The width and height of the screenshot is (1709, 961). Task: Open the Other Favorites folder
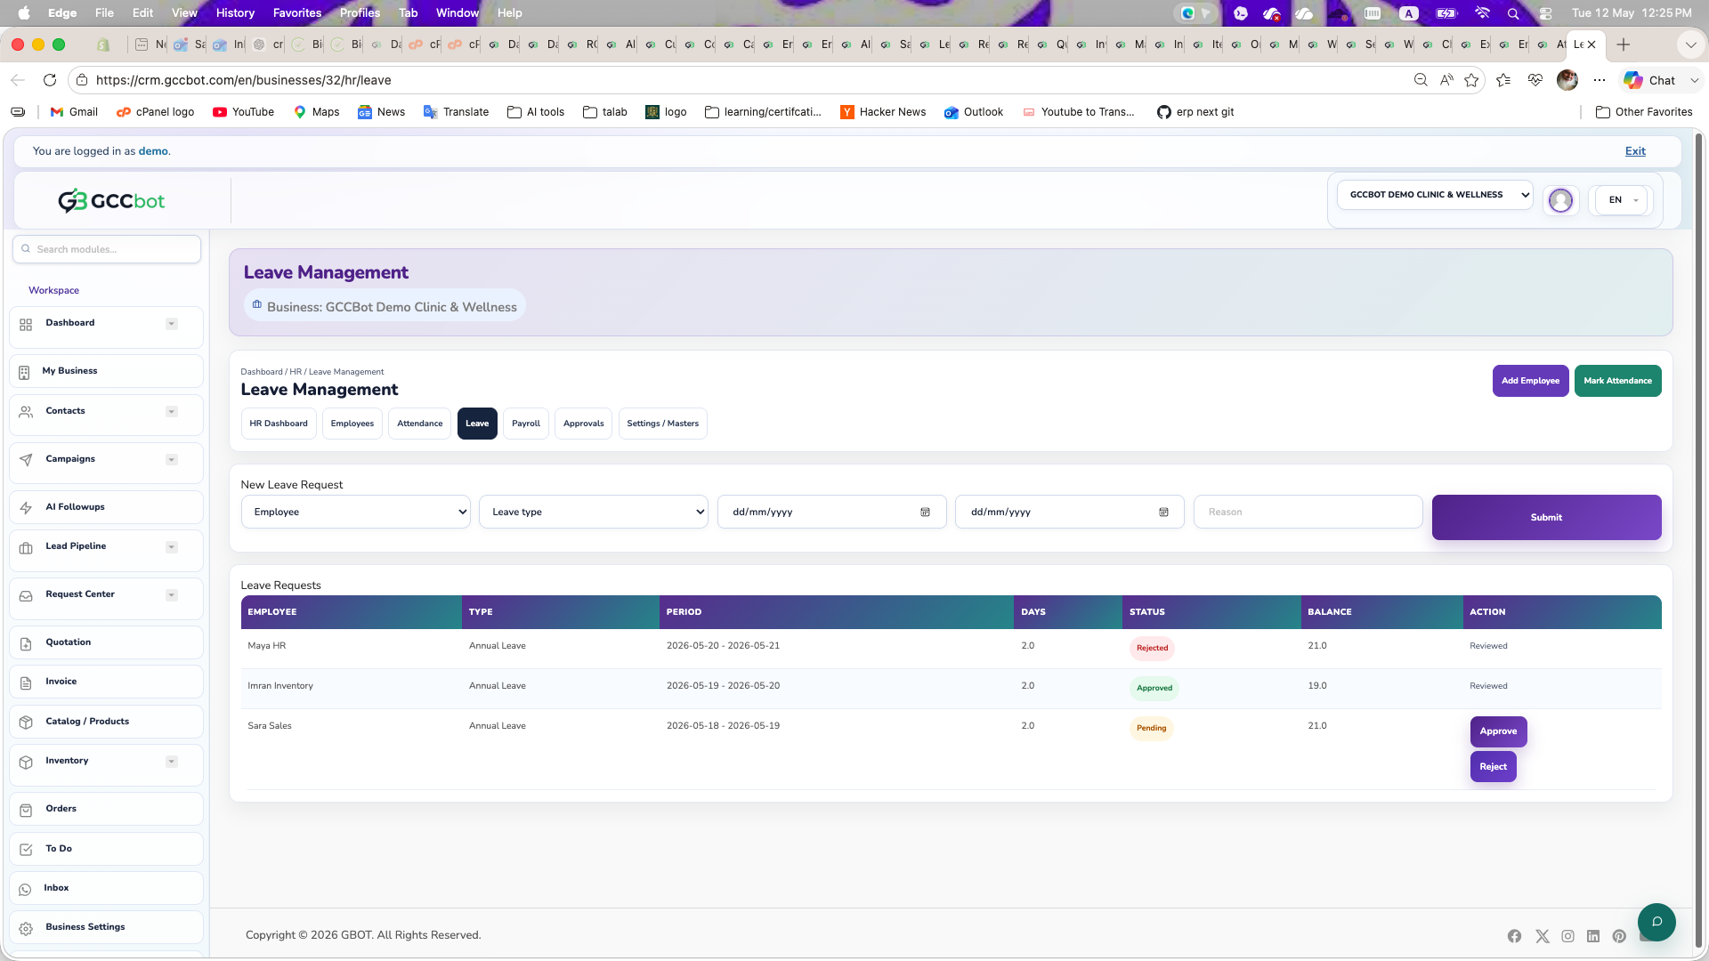[1644, 112]
